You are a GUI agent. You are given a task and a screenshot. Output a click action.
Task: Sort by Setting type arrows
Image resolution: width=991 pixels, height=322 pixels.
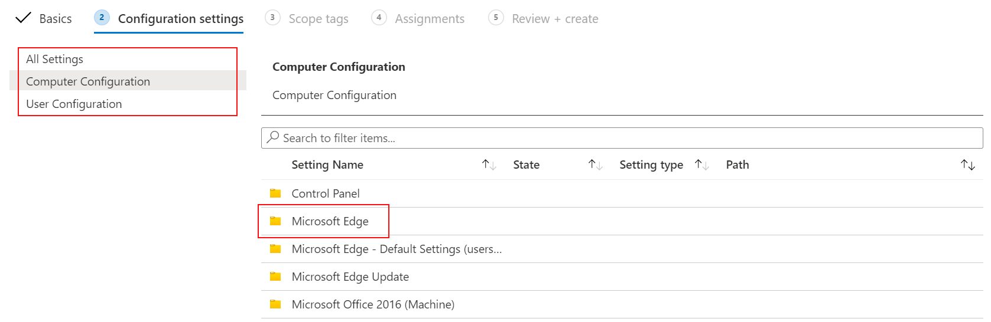pyautogui.click(x=701, y=165)
